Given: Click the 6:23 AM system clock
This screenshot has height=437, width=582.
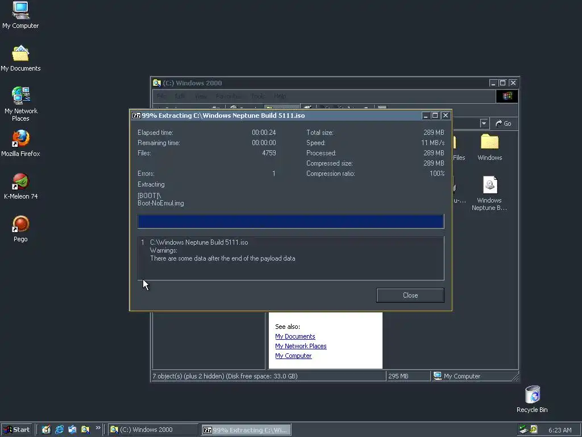Looking at the screenshot, I should [560, 430].
